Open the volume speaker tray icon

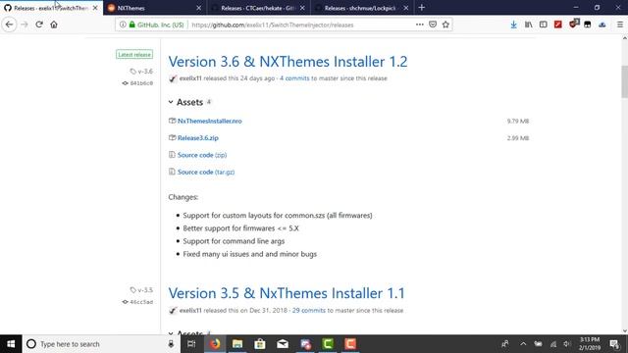click(x=567, y=344)
